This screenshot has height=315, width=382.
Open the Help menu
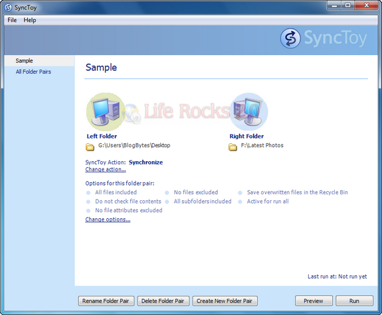tap(30, 20)
